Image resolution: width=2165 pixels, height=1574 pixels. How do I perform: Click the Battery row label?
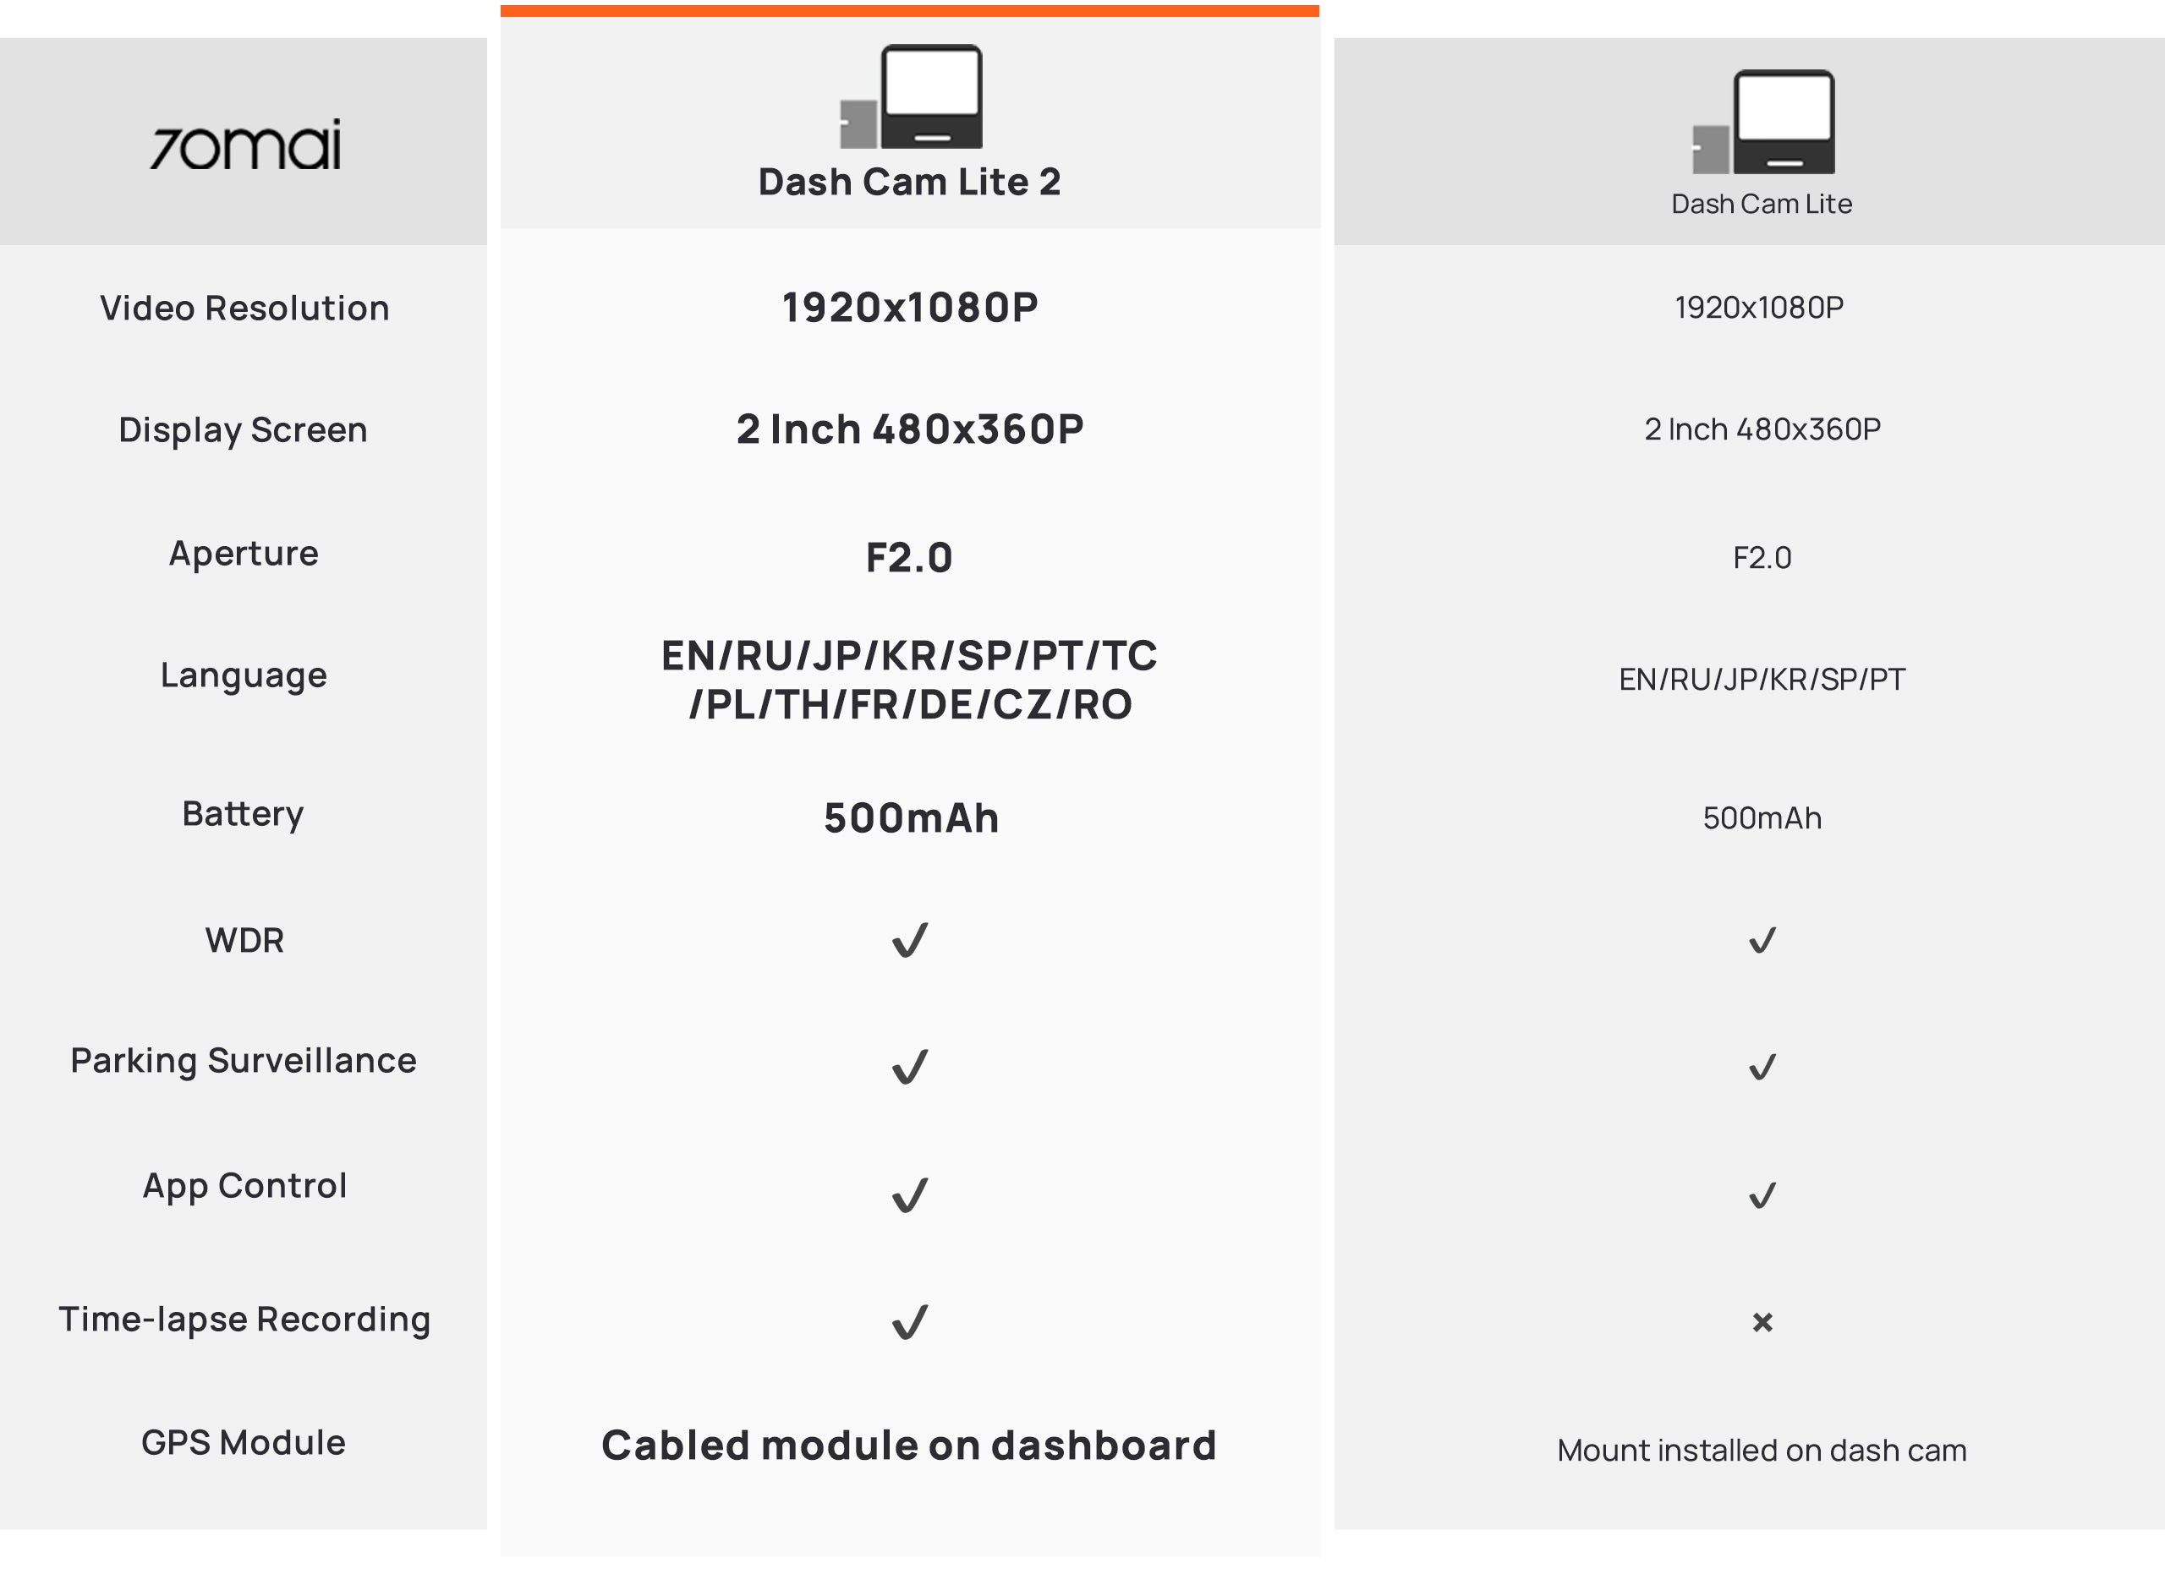tap(244, 815)
